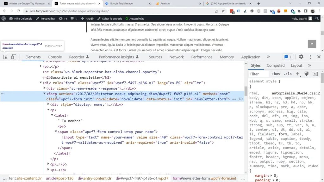Screen dimensions: 324x182
Task: Go back with the browser back arrow
Action: (x=4, y=11)
